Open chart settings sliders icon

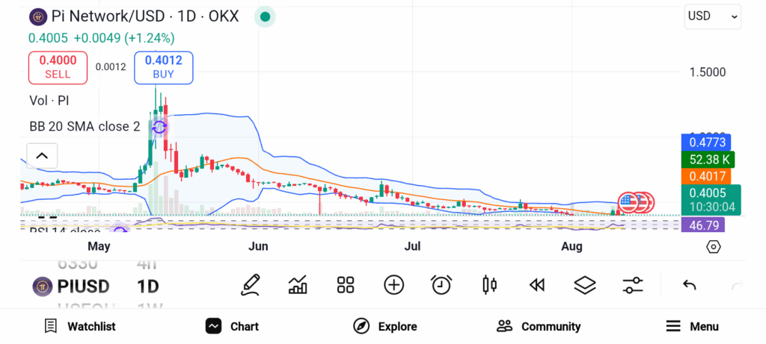click(632, 284)
